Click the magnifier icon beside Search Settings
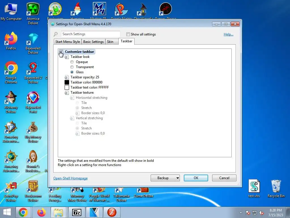 click(56, 34)
